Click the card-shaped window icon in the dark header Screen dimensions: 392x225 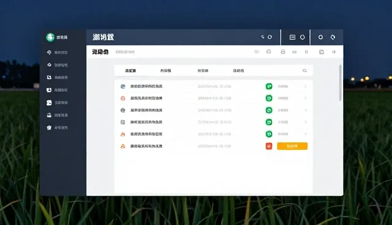coord(292,37)
